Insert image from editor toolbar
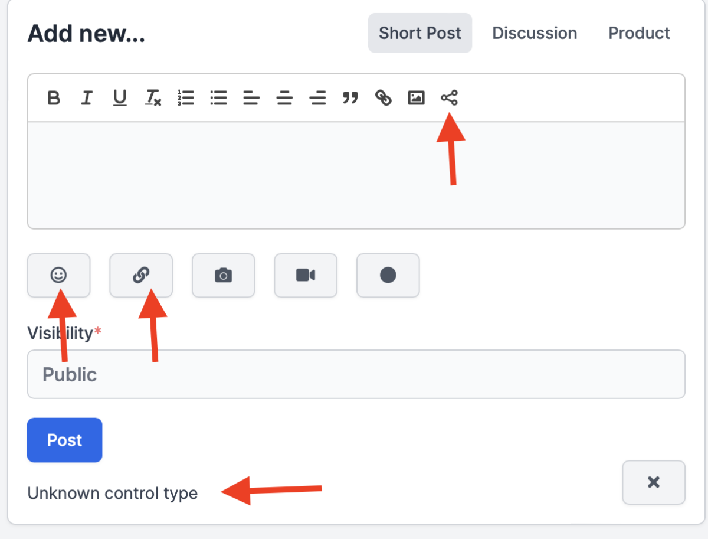708x539 pixels. (x=417, y=98)
